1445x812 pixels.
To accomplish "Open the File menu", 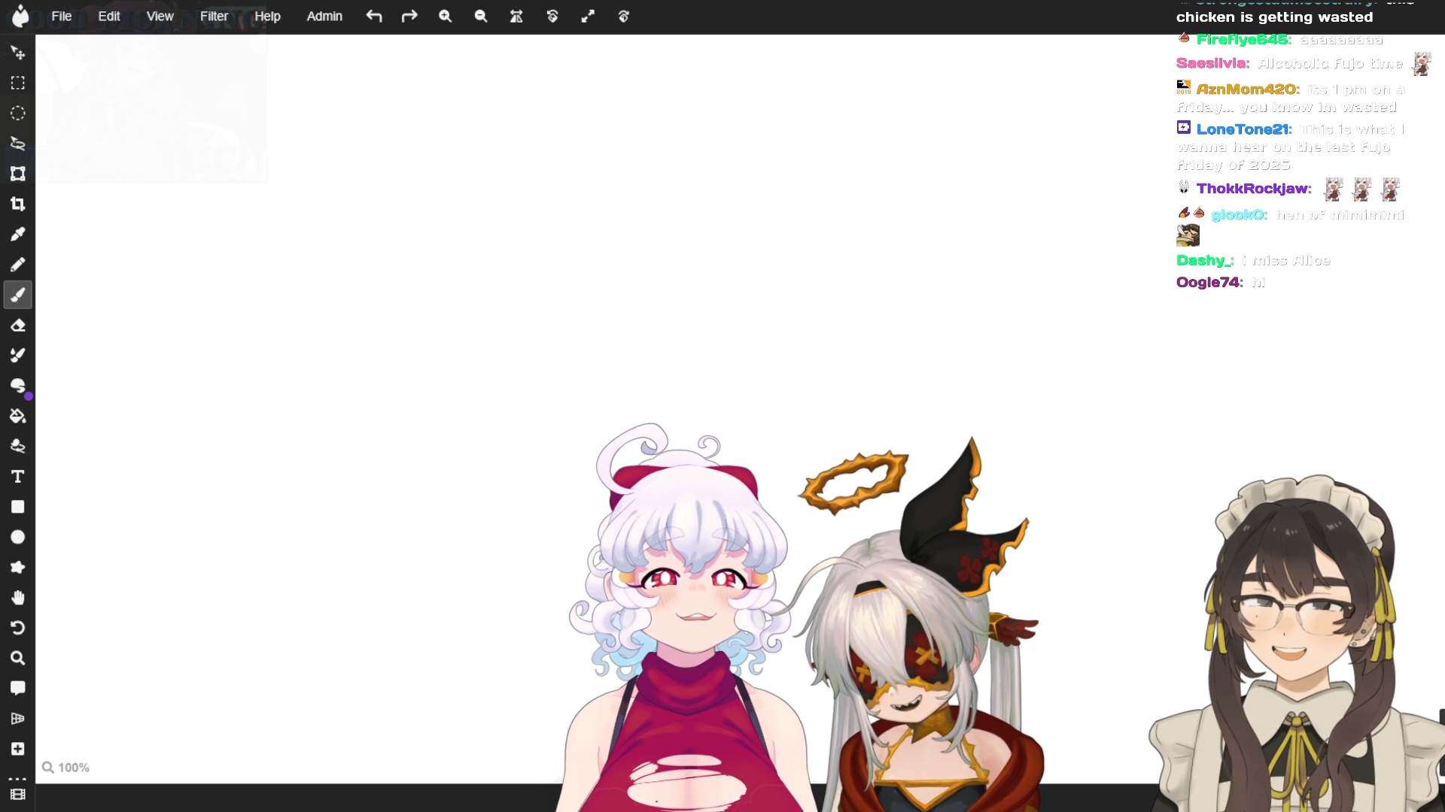I will pyautogui.click(x=62, y=17).
